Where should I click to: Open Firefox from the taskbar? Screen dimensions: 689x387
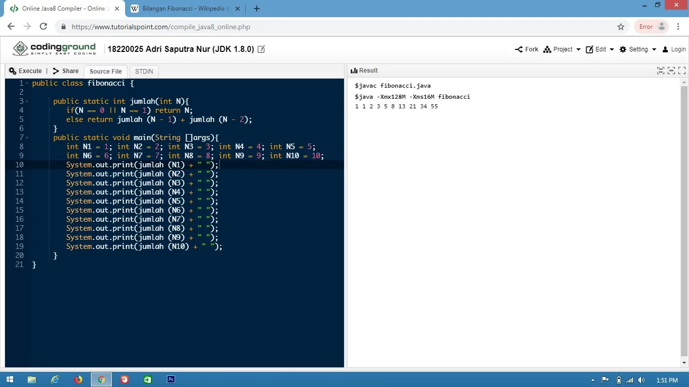pos(78,379)
